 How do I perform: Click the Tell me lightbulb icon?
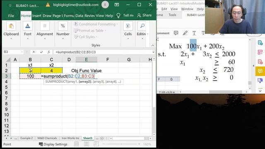118,16
